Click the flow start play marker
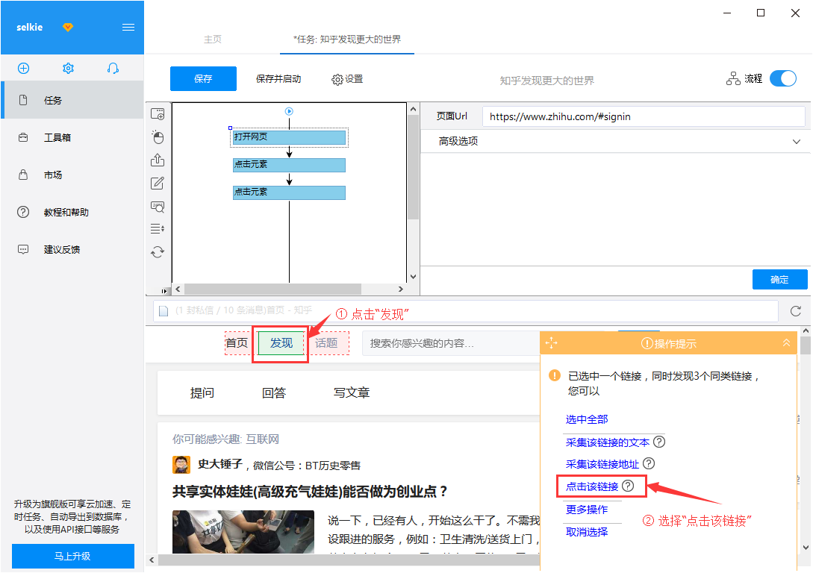The image size is (813, 573). (x=290, y=111)
